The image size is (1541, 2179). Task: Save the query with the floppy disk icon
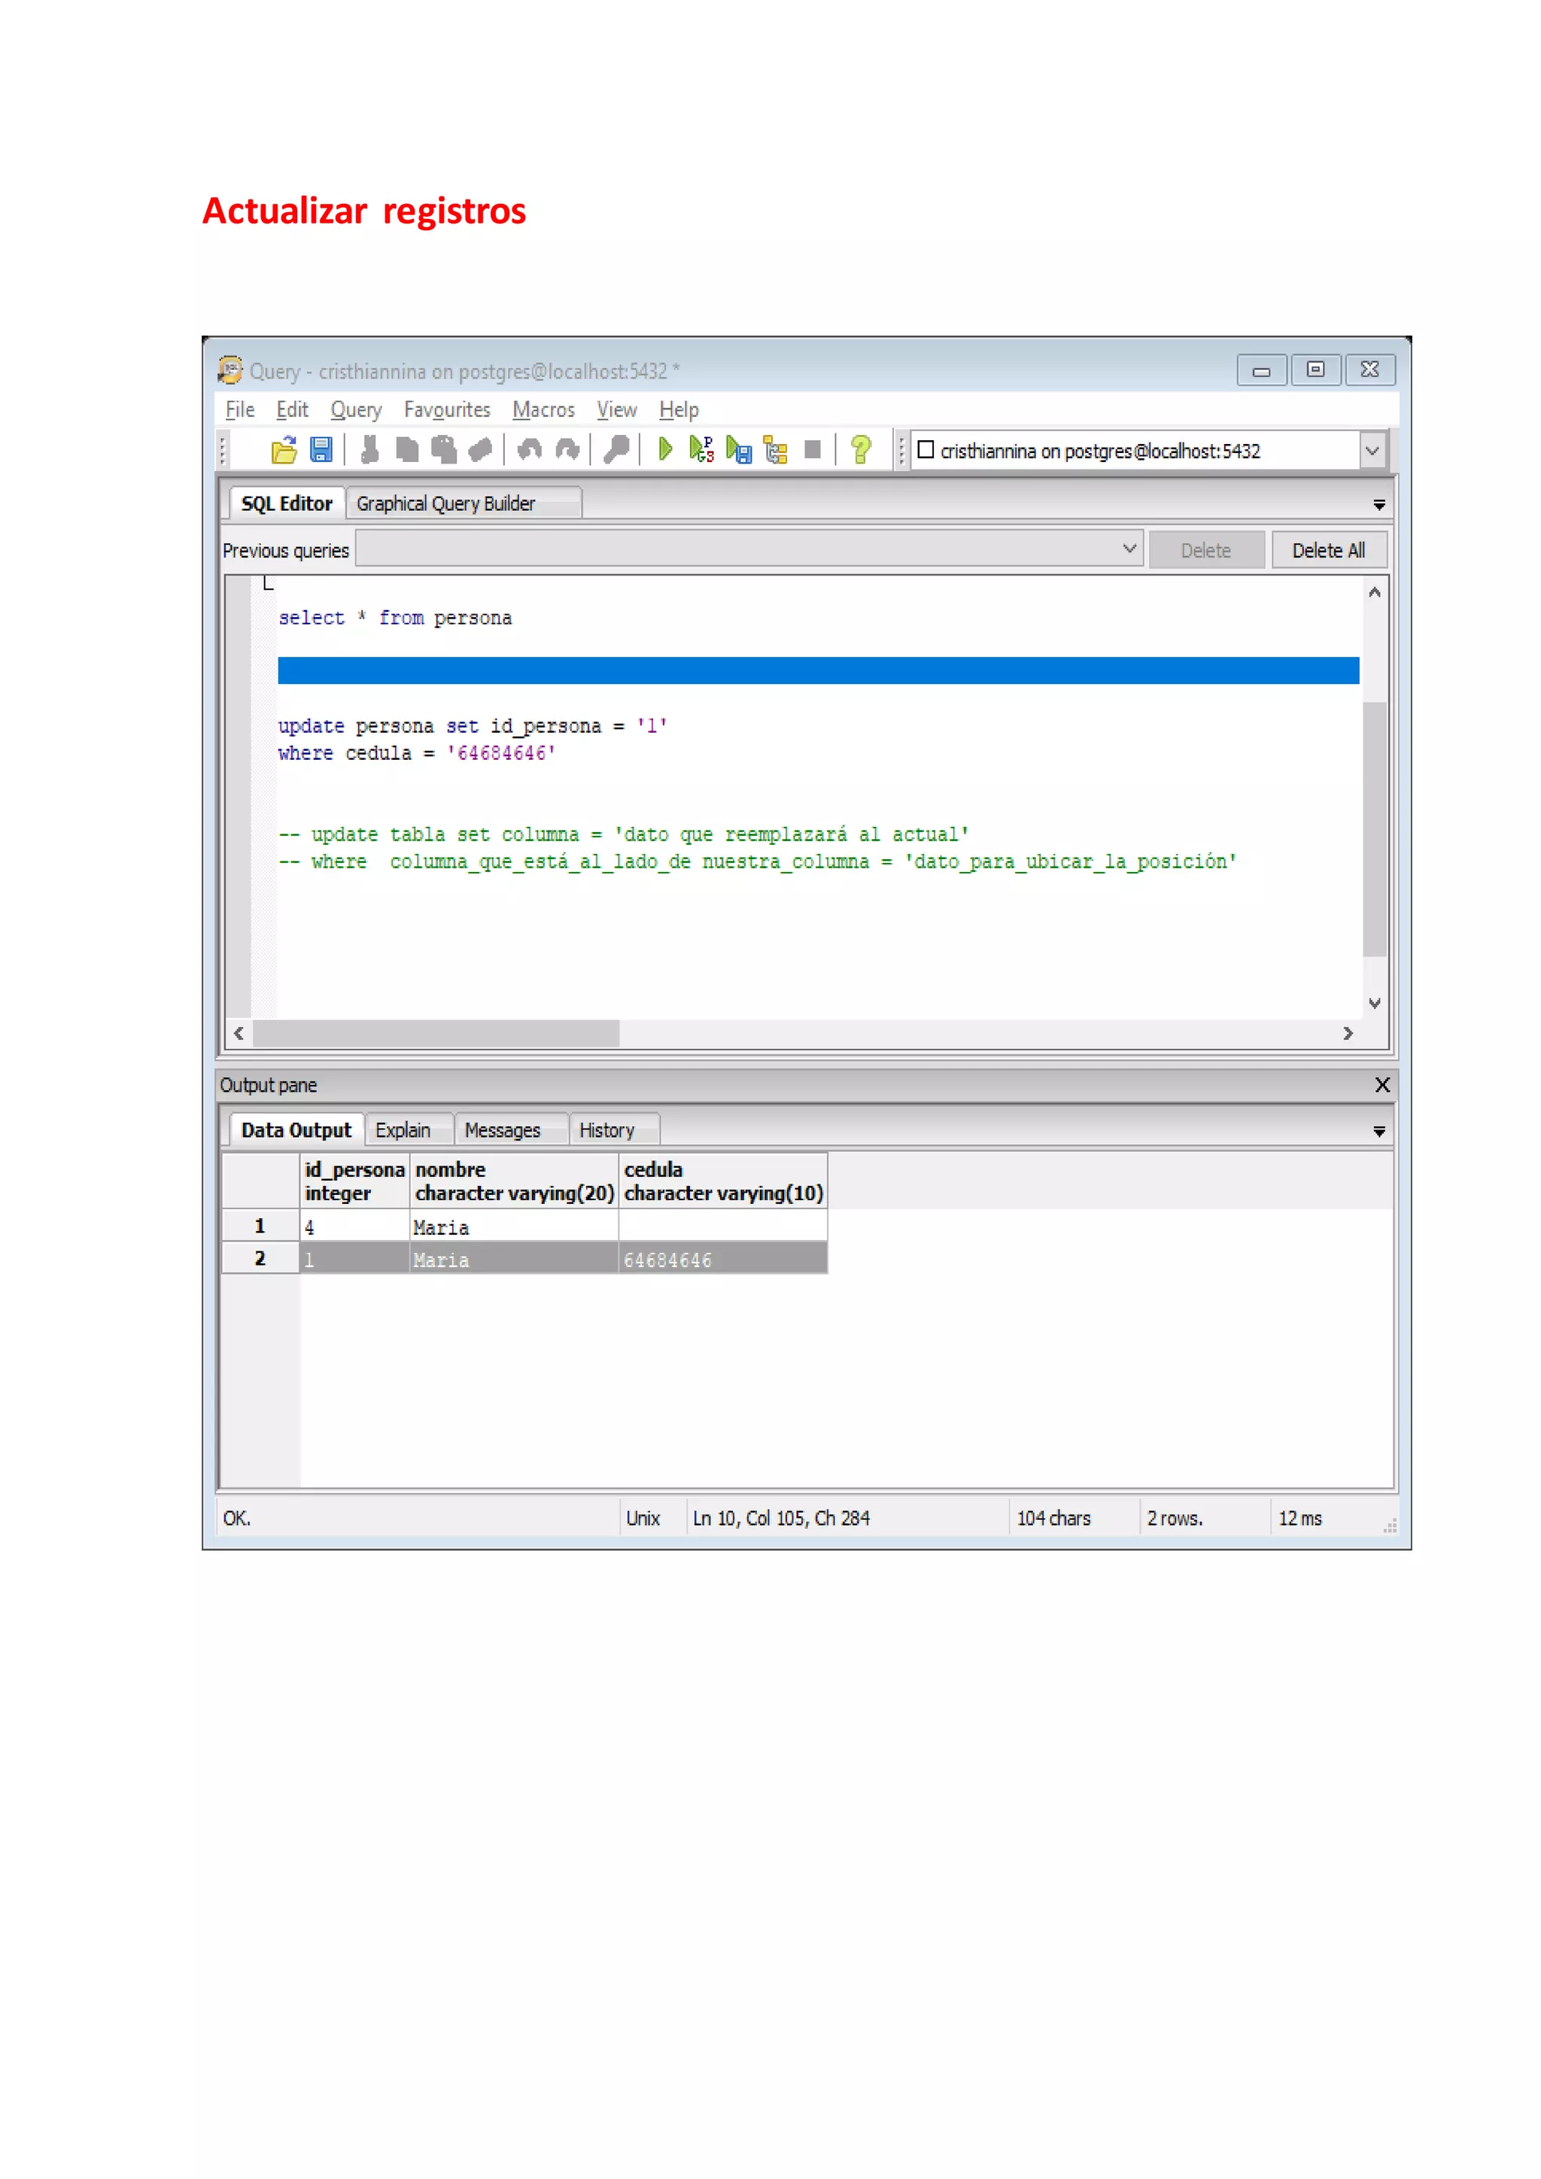pyautogui.click(x=322, y=449)
